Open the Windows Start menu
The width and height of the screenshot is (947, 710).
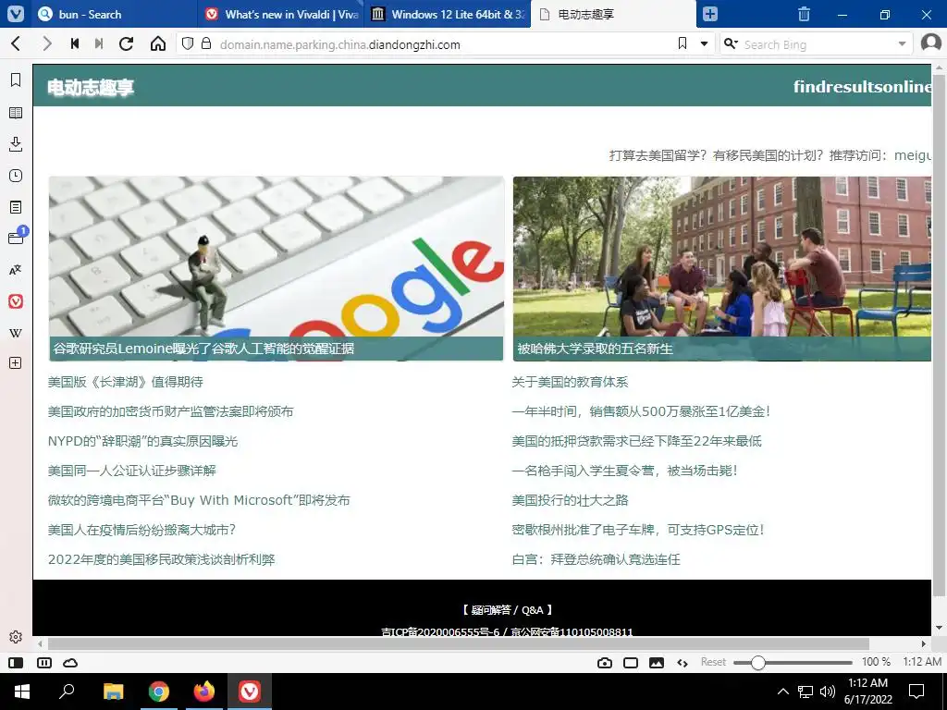click(22, 692)
